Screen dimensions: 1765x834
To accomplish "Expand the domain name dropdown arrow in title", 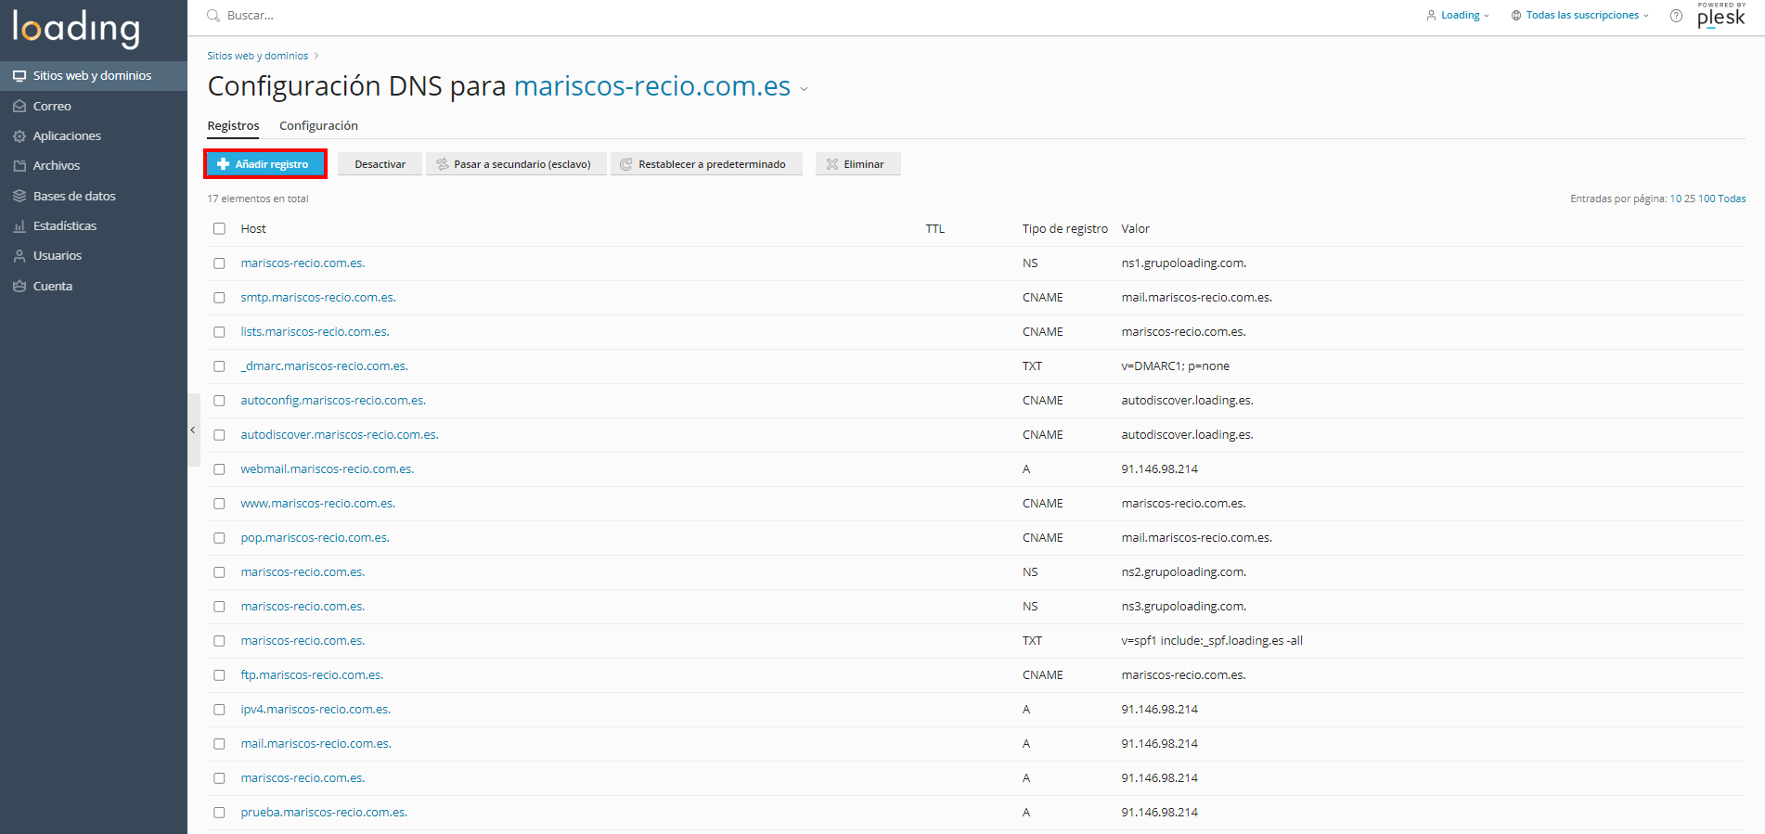I will tap(805, 89).
